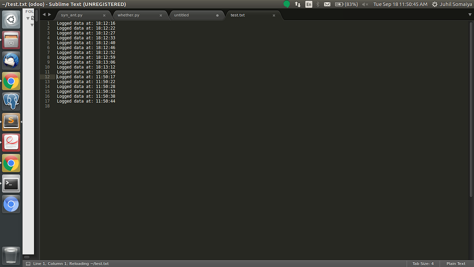This screenshot has height=267, width=474.
Task: Click the sidebar horizontal scrollbar thumb
Action: pyautogui.click(x=27, y=257)
